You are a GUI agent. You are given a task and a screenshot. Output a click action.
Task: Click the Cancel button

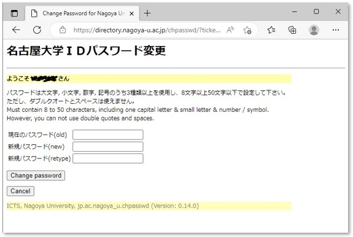pyautogui.click(x=20, y=191)
